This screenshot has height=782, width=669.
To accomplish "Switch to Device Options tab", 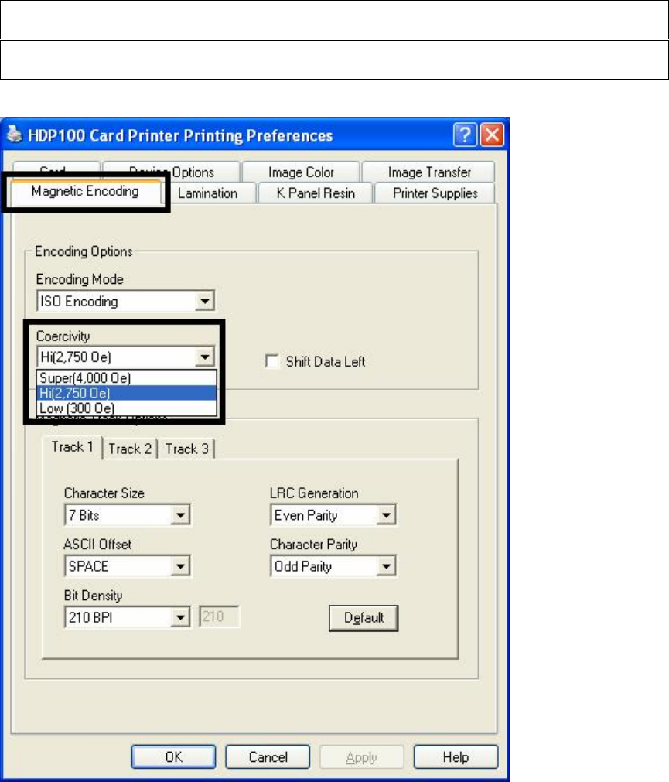I will (x=172, y=172).
